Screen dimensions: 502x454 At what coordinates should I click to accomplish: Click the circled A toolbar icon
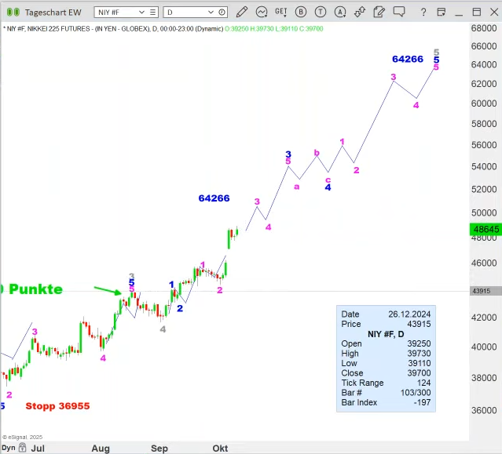pos(339,13)
